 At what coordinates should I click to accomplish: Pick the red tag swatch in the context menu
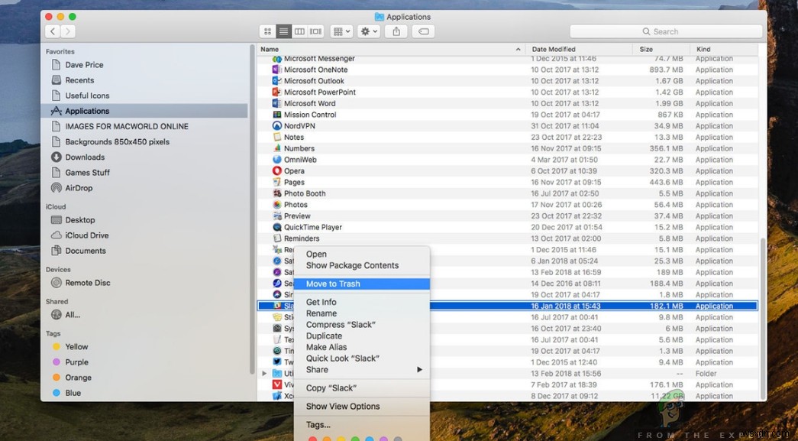click(313, 439)
